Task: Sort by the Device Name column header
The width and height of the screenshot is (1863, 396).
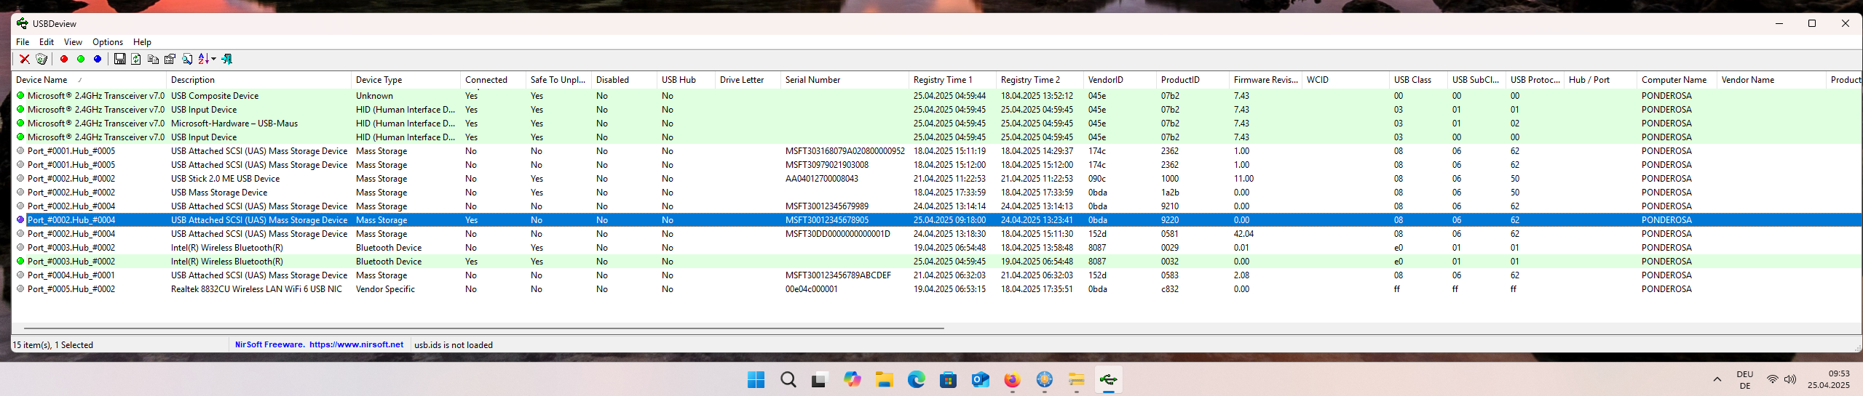Action: point(90,80)
